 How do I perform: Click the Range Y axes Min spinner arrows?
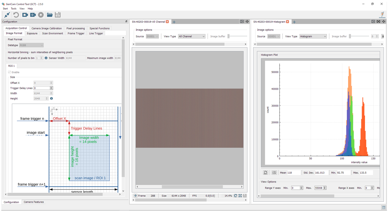[301, 188]
